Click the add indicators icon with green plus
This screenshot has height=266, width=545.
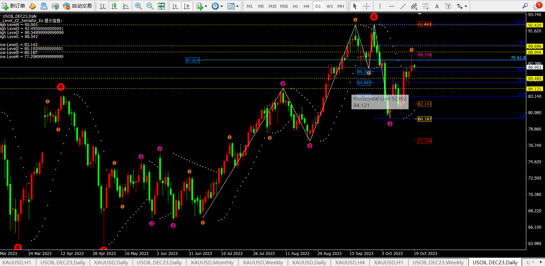click(199, 6)
